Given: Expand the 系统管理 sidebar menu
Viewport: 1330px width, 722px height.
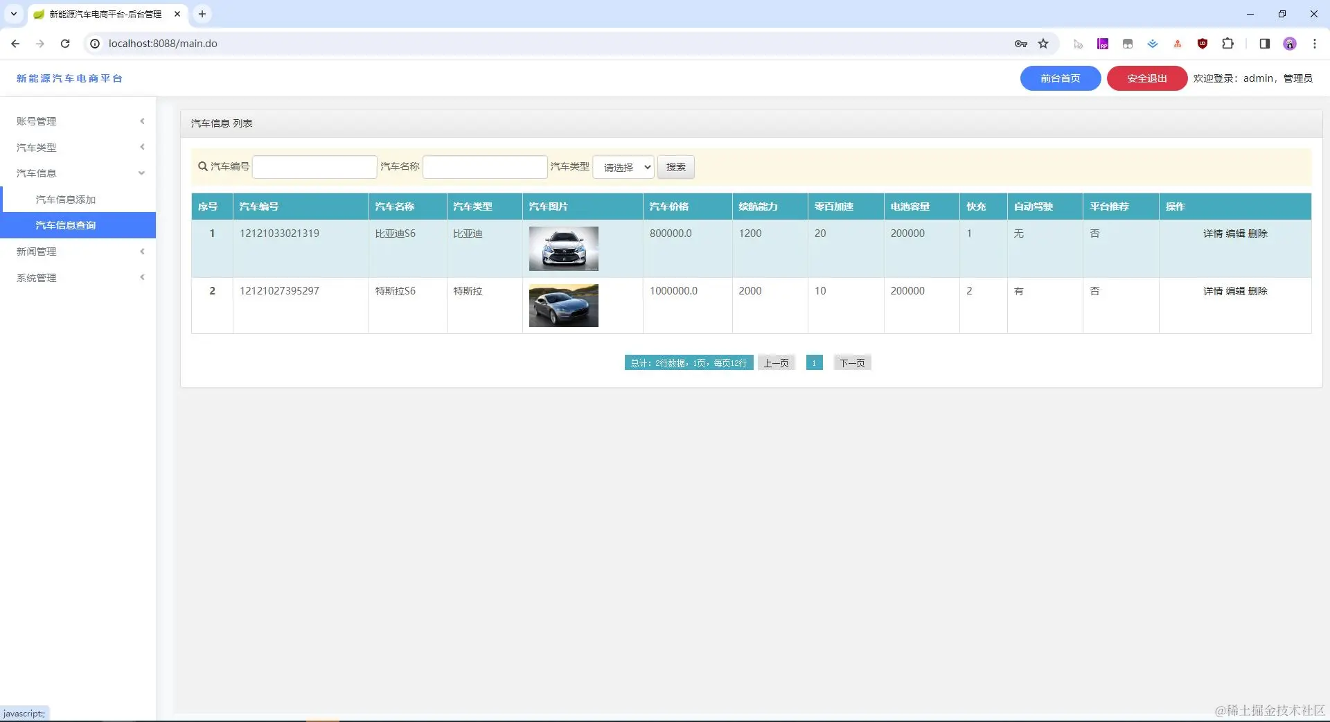Looking at the screenshot, I should 78,278.
